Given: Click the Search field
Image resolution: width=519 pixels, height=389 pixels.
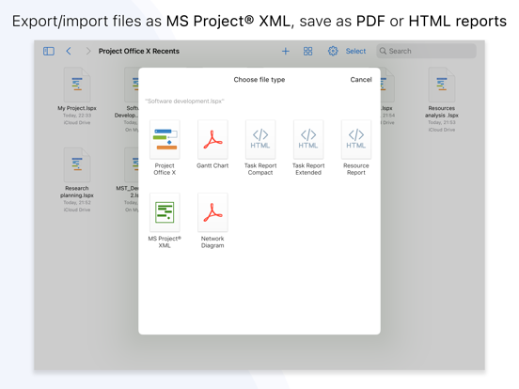Looking at the screenshot, I should (426, 51).
